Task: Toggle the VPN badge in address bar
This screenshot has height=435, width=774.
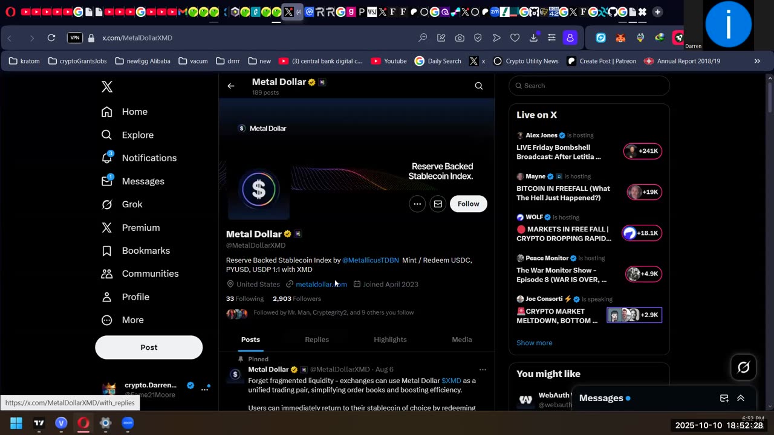Action: coord(75,37)
